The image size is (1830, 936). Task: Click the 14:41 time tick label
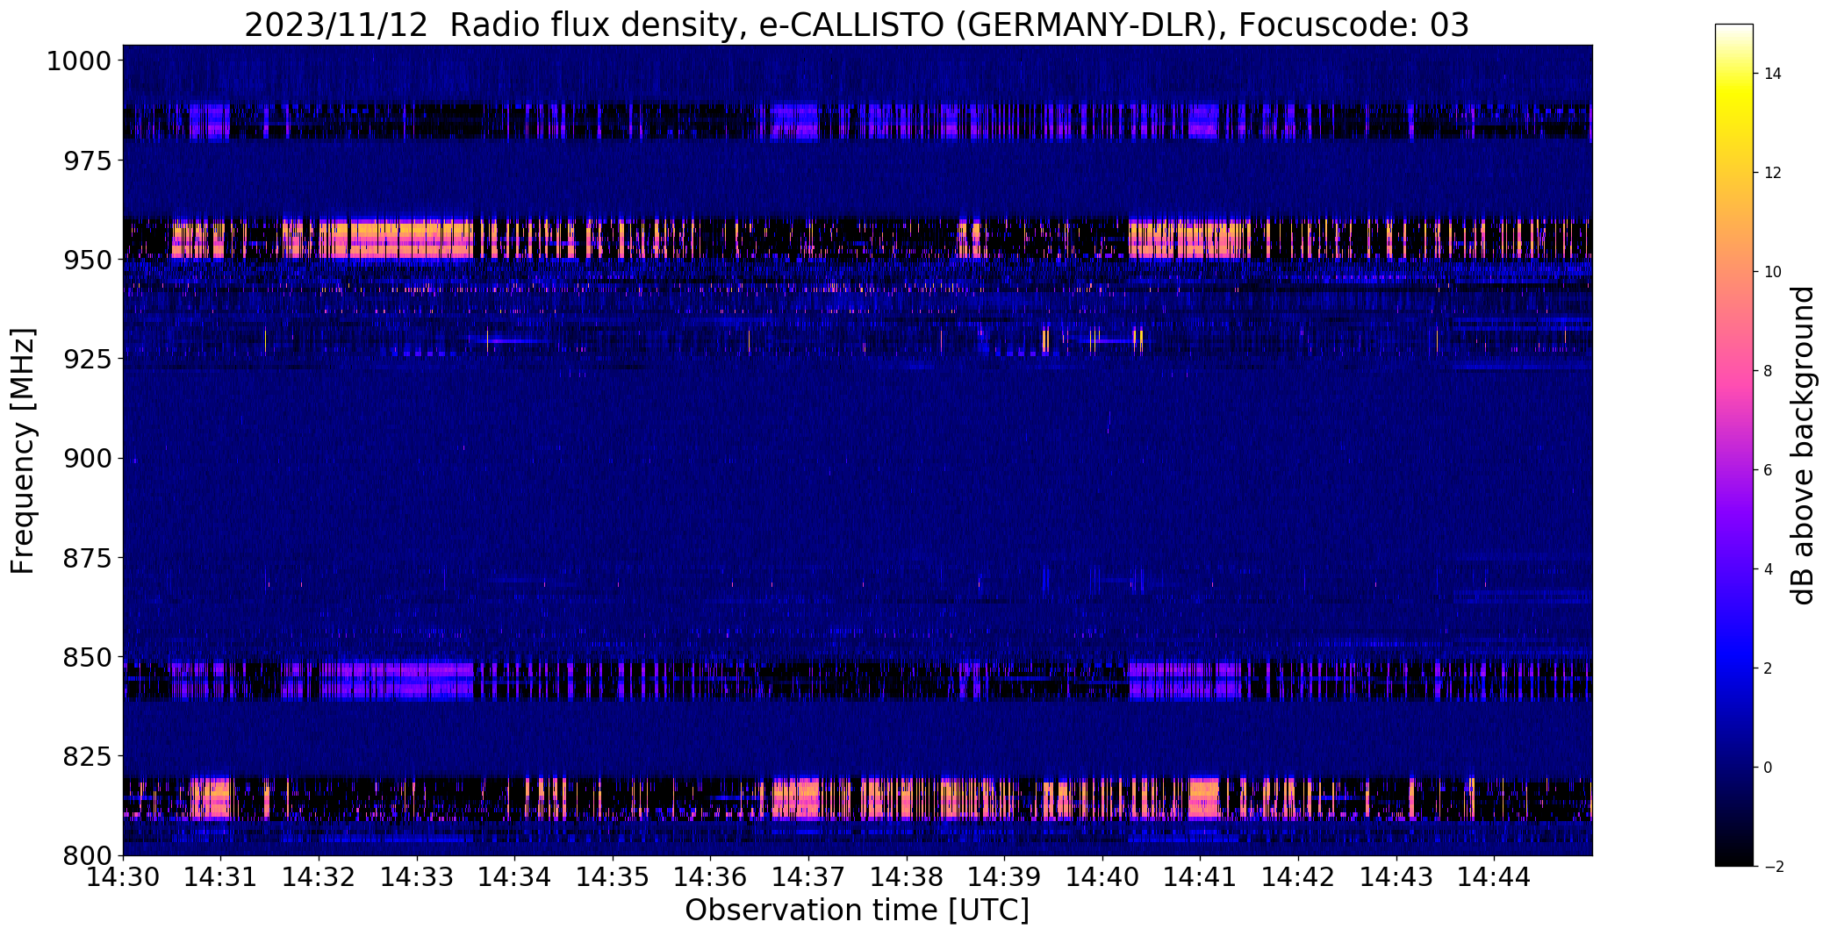pos(1201,877)
